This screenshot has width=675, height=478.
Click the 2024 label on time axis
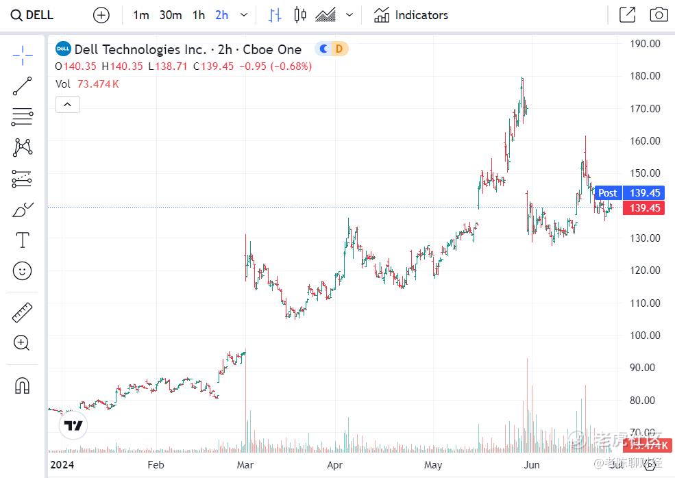pyautogui.click(x=62, y=465)
